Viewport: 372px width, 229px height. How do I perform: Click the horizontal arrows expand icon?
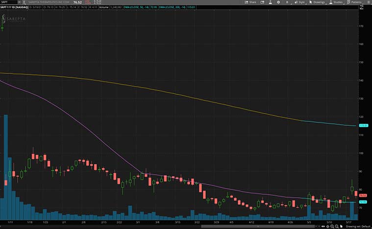(323, 227)
